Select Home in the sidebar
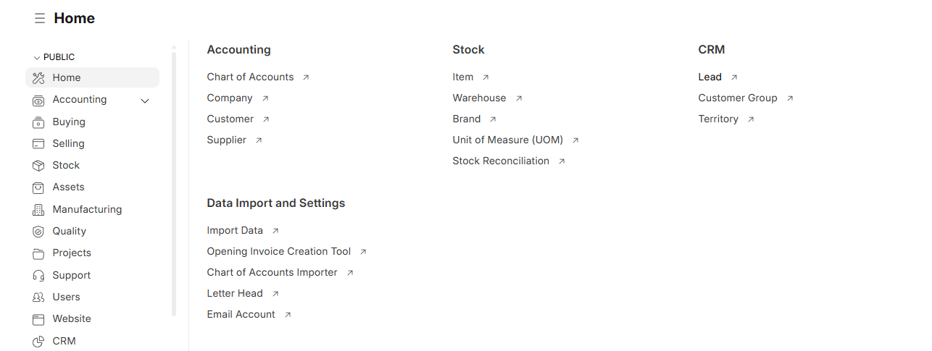Screen dimensions: 932x351 pos(67,78)
